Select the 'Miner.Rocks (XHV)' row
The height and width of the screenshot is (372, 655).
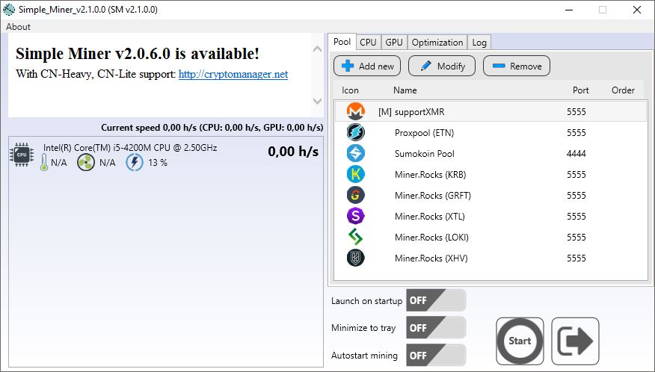(x=491, y=258)
